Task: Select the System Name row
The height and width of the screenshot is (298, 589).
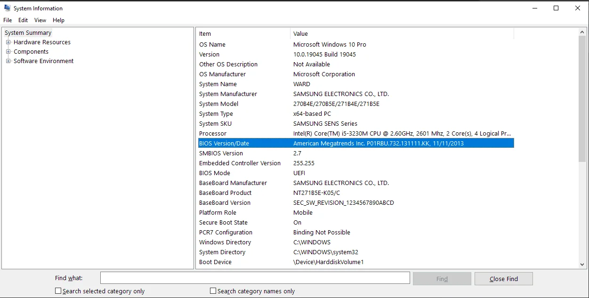Action: (x=356, y=84)
